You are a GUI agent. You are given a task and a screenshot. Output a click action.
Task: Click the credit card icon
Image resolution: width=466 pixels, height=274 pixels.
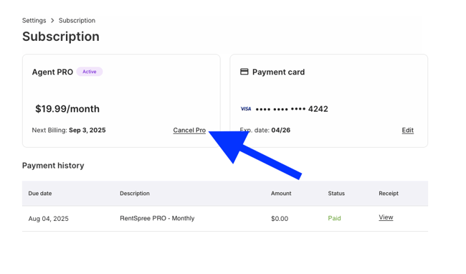coord(244,72)
